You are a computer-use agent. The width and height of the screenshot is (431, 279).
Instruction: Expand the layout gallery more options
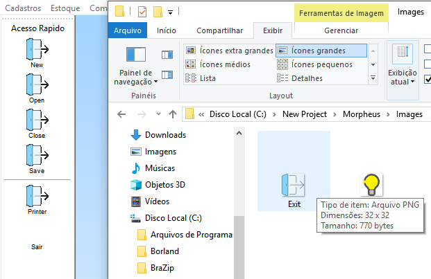(373, 78)
